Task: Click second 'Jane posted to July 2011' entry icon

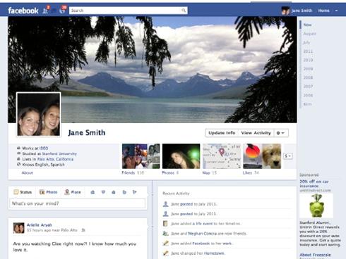Action: 166,214
